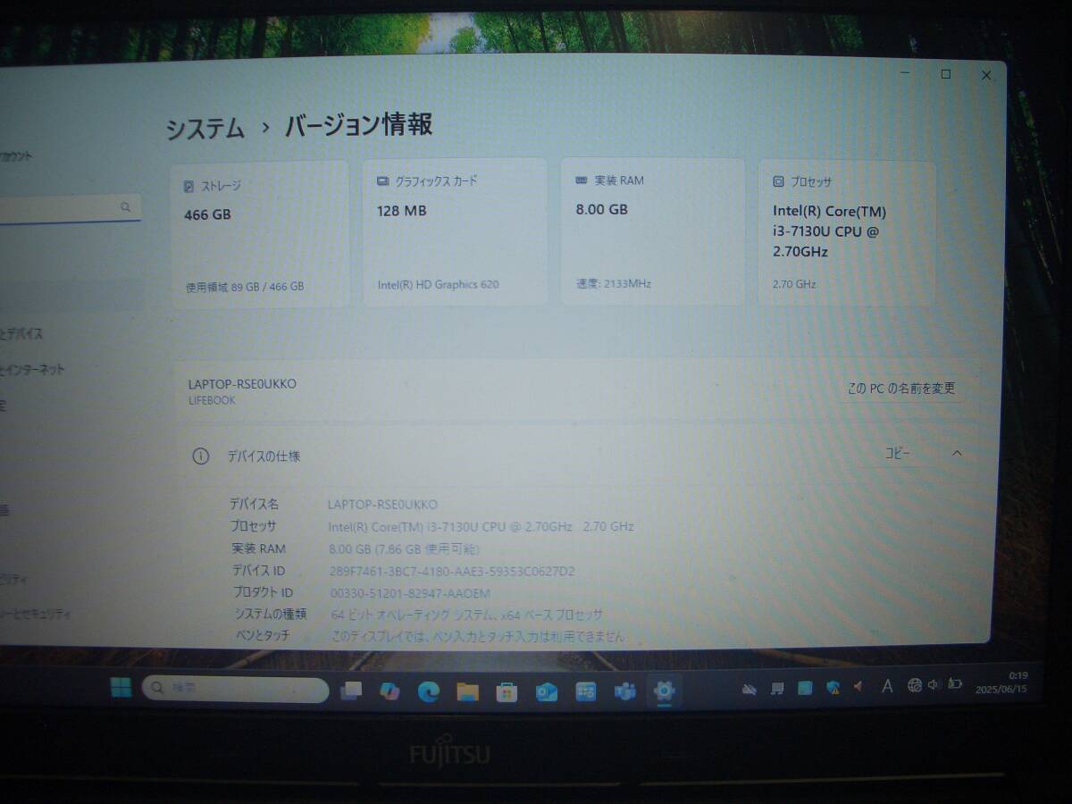Open Windows Security shield tray icon
Viewport: 1072px width, 804px height.
point(833,688)
